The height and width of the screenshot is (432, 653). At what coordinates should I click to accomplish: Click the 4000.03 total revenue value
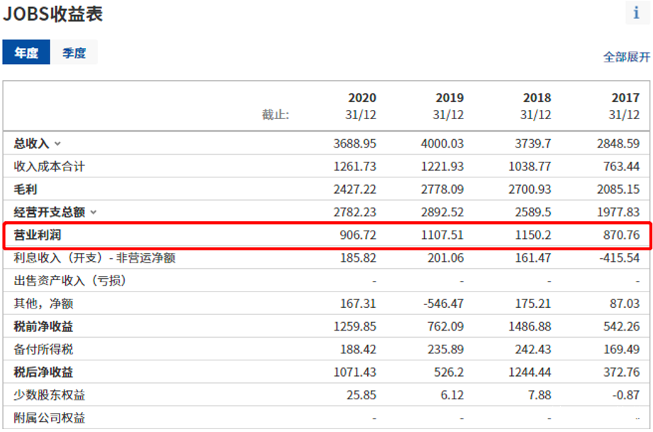442,144
